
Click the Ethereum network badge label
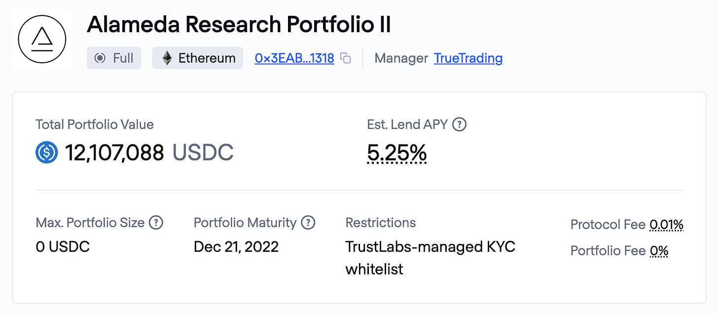point(207,58)
